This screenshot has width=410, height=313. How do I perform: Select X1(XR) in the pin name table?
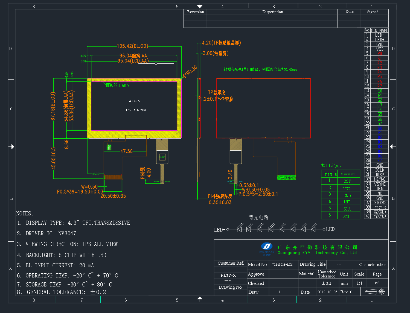tap(380, 203)
